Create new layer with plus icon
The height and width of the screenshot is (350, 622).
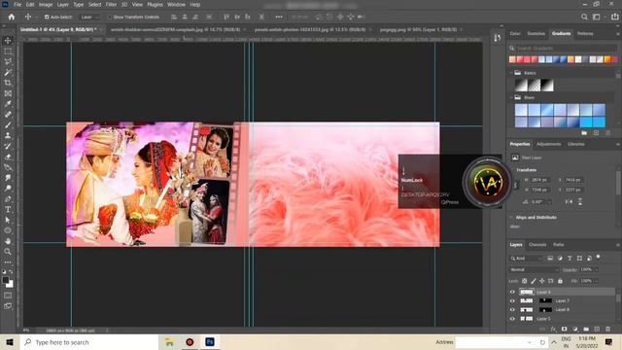point(597,329)
